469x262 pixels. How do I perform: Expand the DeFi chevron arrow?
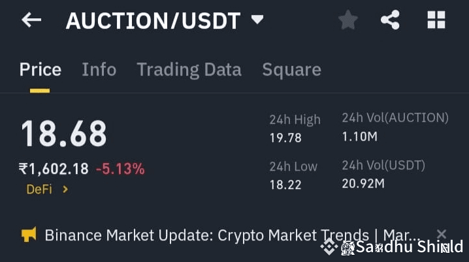[65, 190]
